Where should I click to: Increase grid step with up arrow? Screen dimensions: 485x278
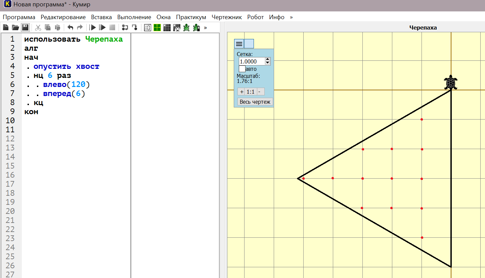point(268,59)
